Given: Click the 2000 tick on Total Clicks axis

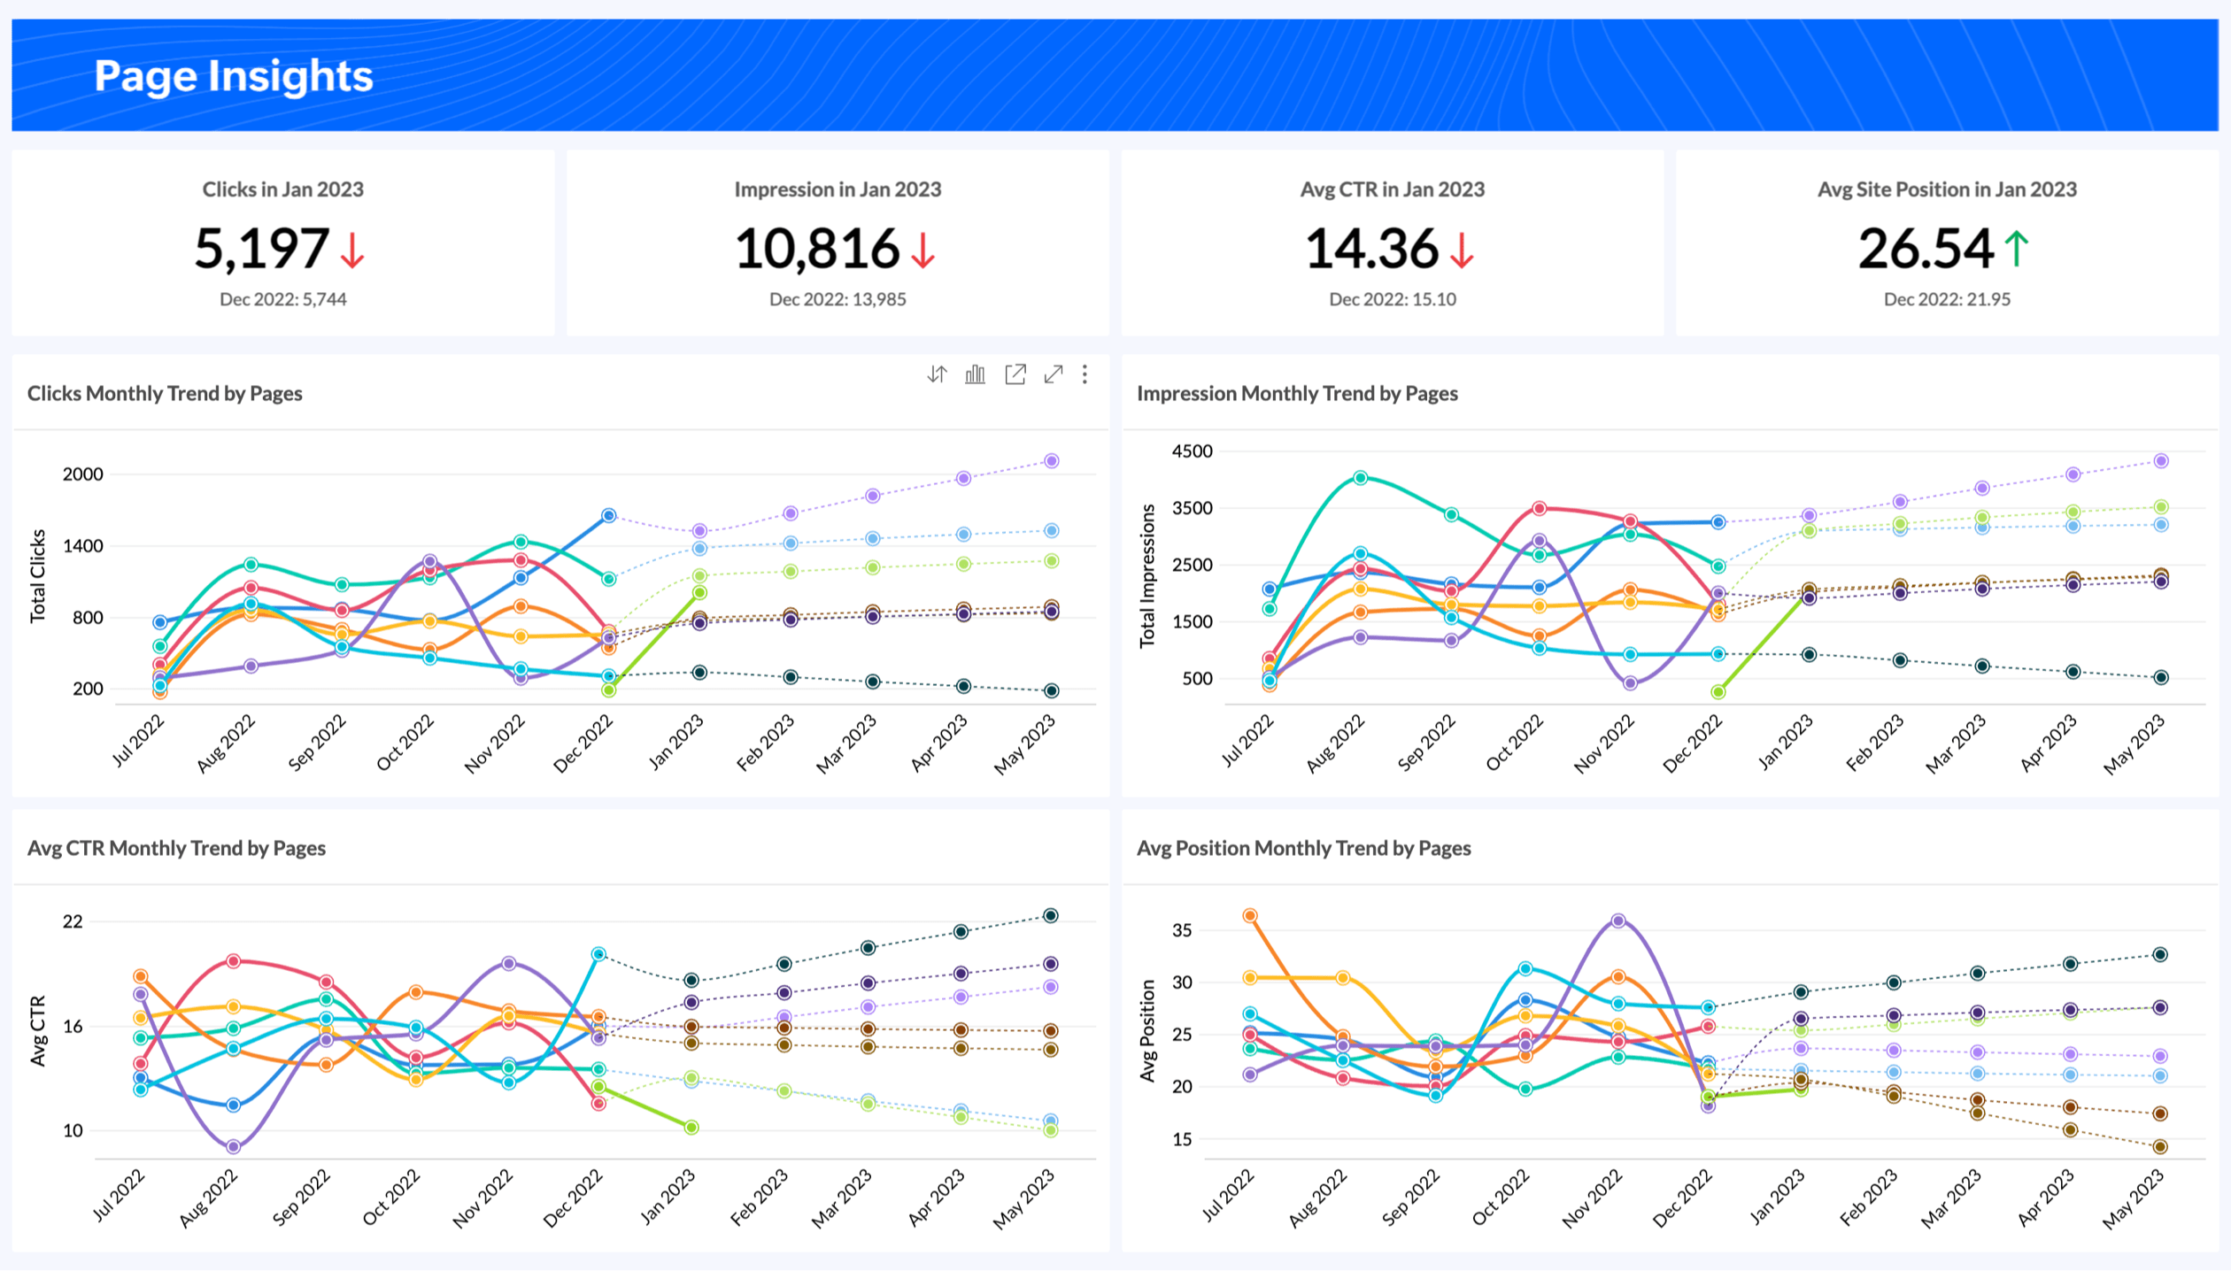Looking at the screenshot, I should pyautogui.click(x=82, y=474).
